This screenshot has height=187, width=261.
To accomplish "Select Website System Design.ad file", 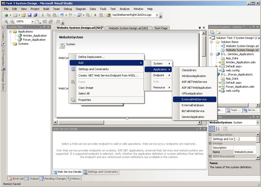I will [x=242, y=46].
